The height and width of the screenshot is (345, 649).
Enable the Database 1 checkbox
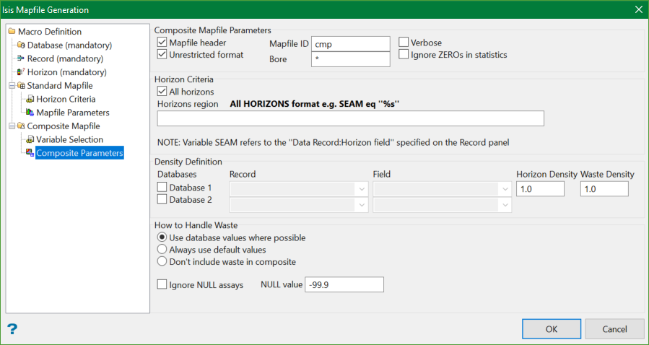point(162,188)
